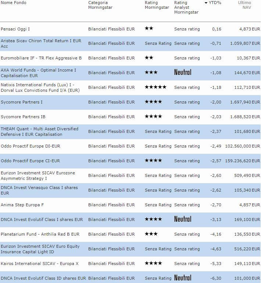The image size is (261, 283).
Task: Click four-star rating of DNCA Evolutif Class I
Action: (153, 219)
